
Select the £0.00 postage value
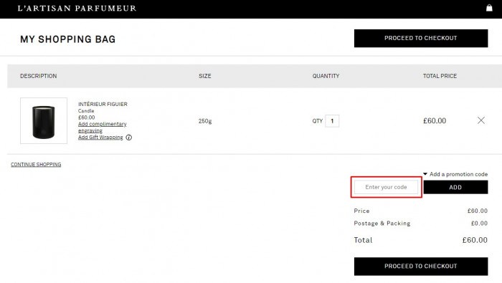(x=479, y=224)
